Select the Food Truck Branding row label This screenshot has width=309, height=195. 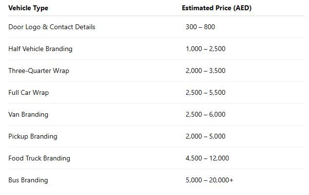[39, 158]
